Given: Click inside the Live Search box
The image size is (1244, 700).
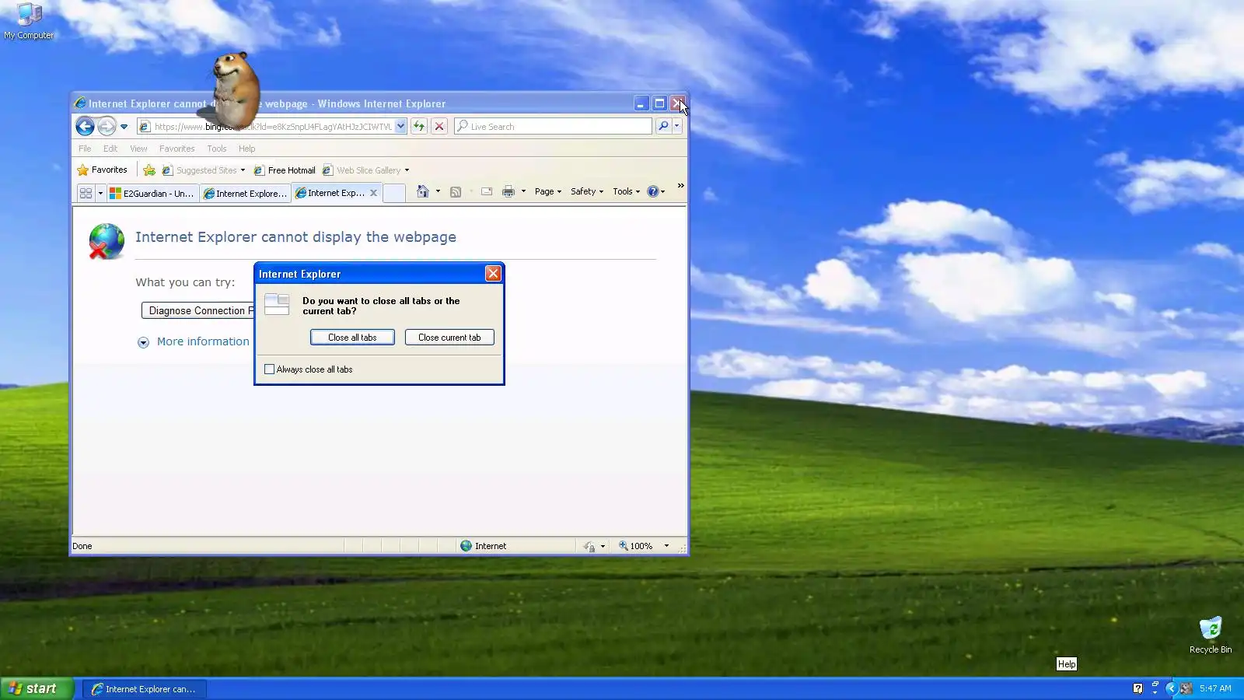Looking at the screenshot, I should (x=554, y=126).
